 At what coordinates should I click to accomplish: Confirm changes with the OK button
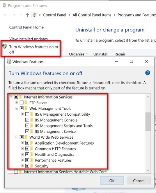(x=112, y=180)
